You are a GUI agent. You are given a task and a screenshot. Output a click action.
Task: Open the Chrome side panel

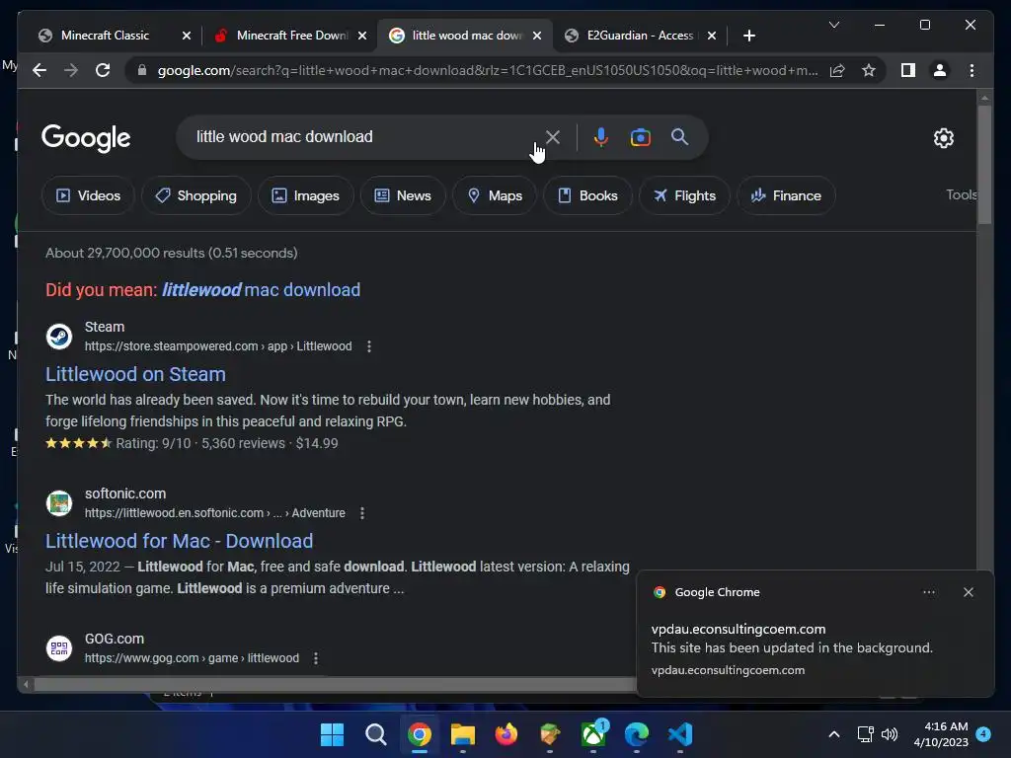(908, 70)
